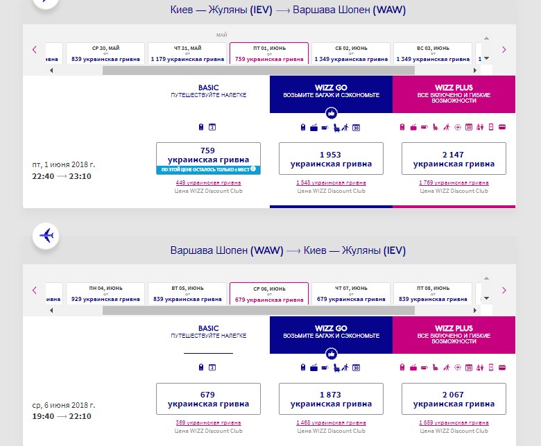Click the thumbs-up badge on return WIZZ GO
The width and height of the screenshot is (541, 446).
[x=331, y=353]
